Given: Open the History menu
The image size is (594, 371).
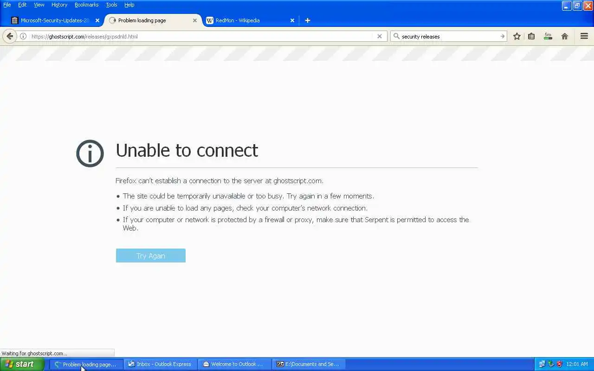Looking at the screenshot, I should point(59,5).
